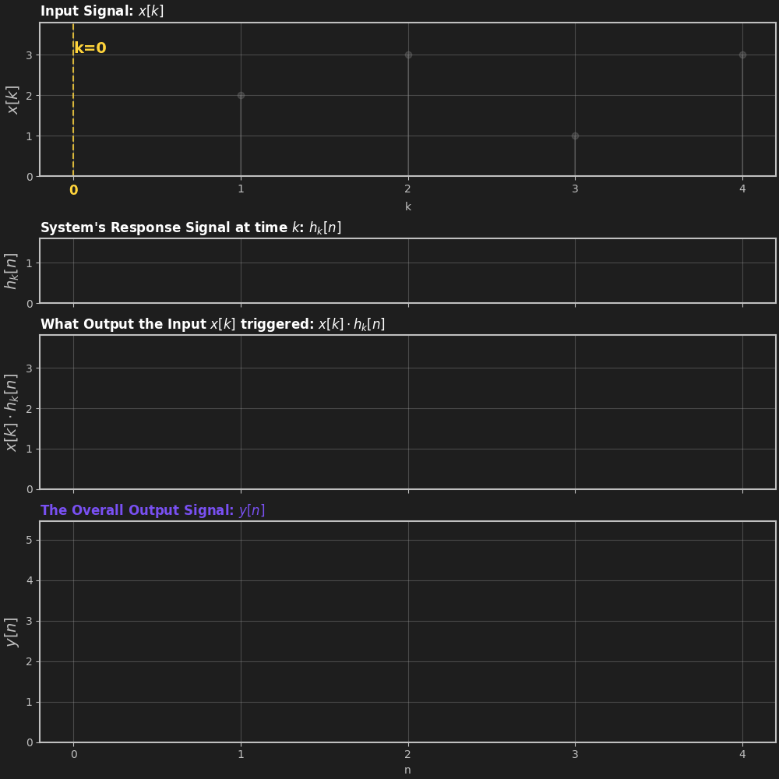Screen dimensions: 779x779
Task: Click the purple 'The Overall Output Signal' title
Action: tap(153, 510)
